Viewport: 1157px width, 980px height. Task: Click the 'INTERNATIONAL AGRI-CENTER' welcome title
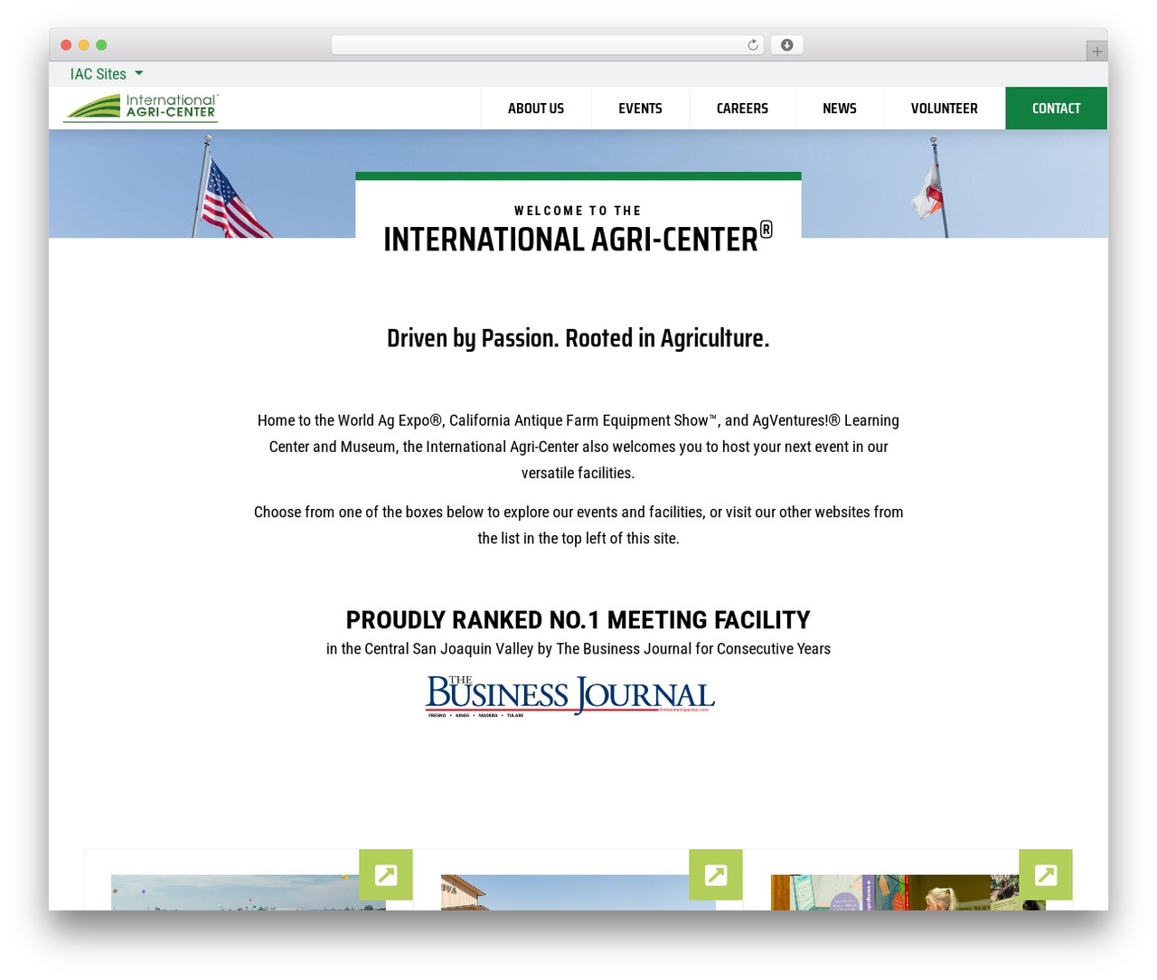578,239
